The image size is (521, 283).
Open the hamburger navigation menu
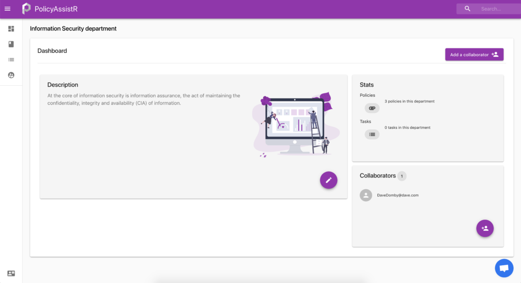click(8, 9)
